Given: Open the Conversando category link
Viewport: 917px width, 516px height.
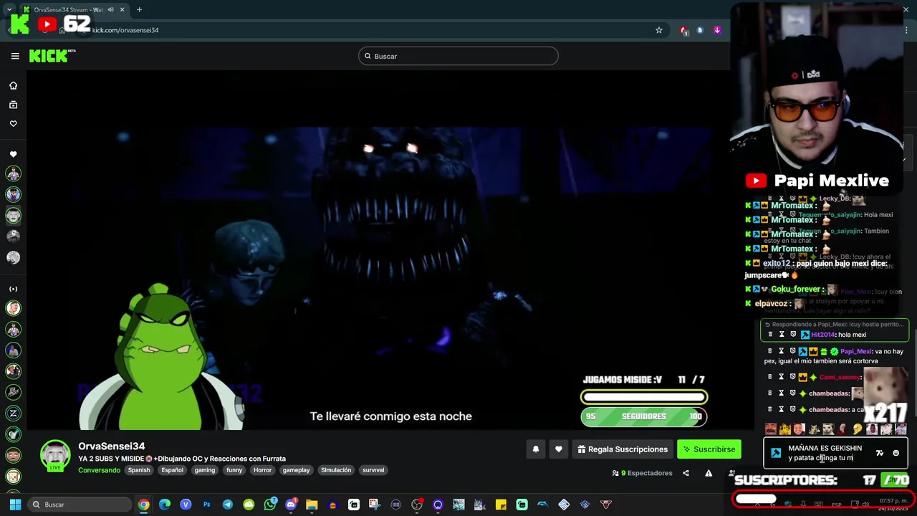Looking at the screenshot, I should coord(99,470).
